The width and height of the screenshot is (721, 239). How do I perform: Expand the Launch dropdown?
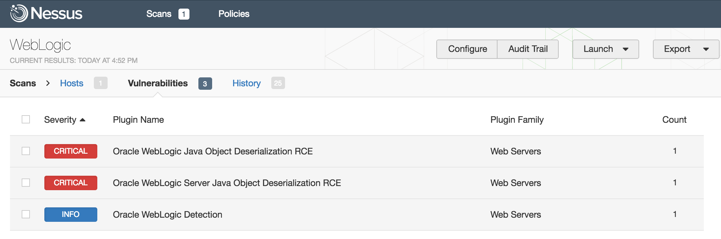[606, 49]
